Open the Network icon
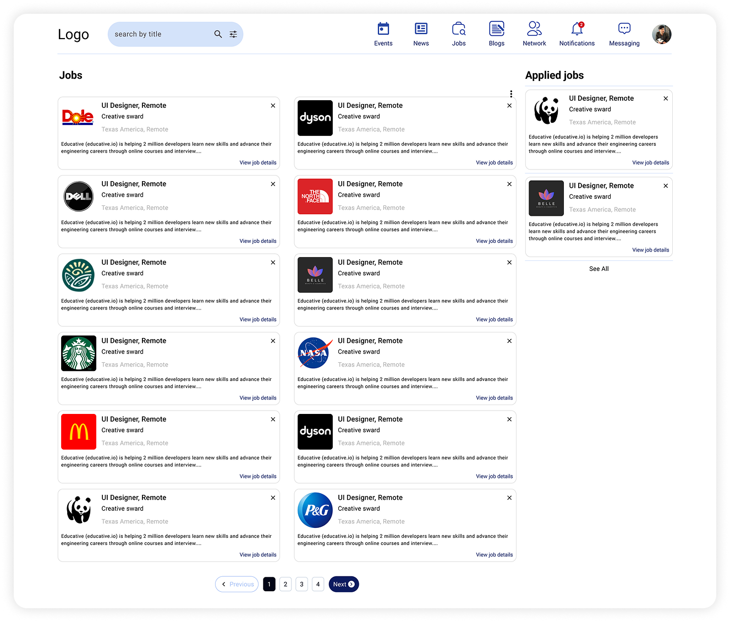The image size is (730, 622). pos(534,34)
